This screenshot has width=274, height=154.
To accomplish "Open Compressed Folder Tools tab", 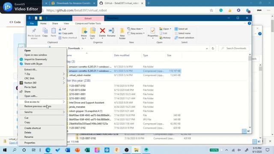I will (x=88, y=24).
